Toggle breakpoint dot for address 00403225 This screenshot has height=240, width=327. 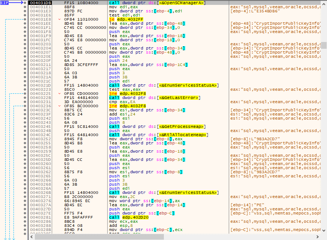pyautogui.click(x=25, y=93)
